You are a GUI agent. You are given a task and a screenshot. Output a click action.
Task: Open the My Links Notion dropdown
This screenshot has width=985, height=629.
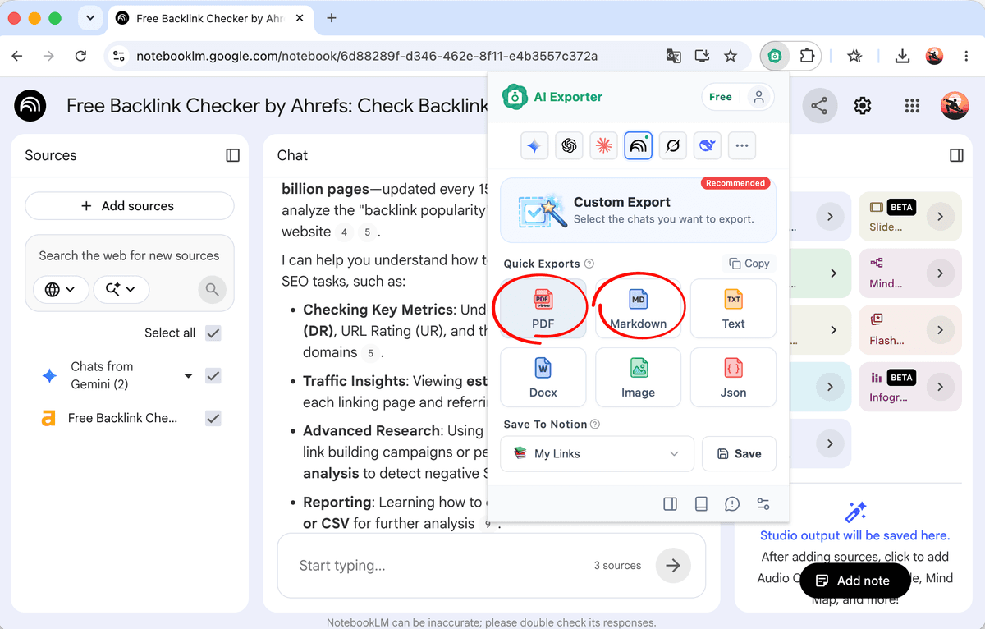pyautogui.click(x=597, y=454)
